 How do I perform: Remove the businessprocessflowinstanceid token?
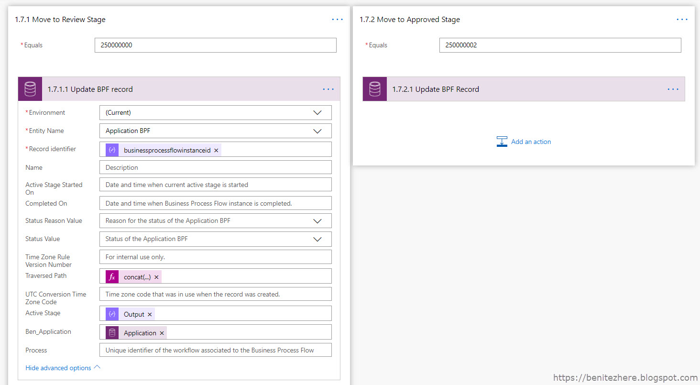(216, 150)
